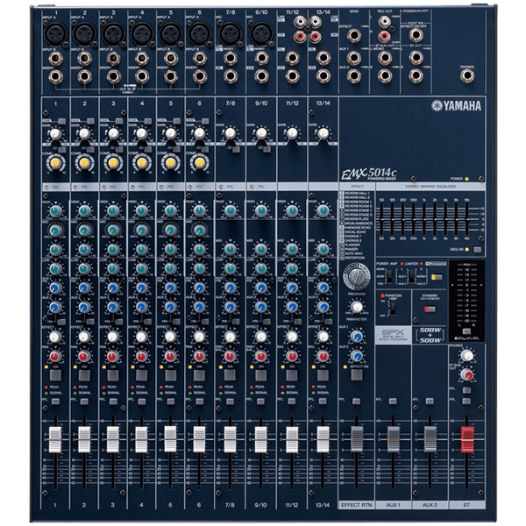Toggle the PHANTOM +48V switch
The image size is (526, 526).
(x=392, y=309)
